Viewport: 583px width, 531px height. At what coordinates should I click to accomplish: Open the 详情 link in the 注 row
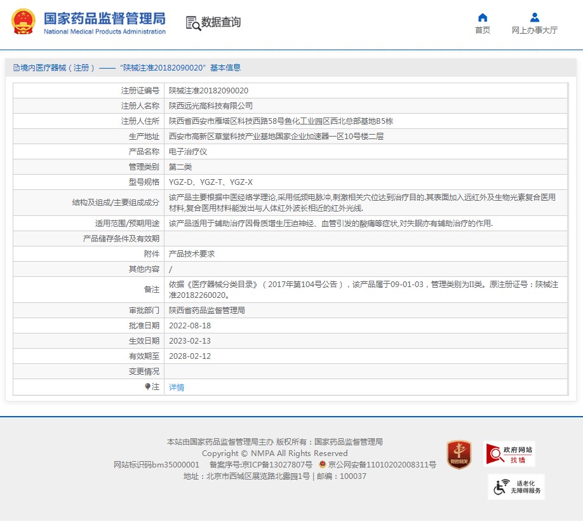(x=177, y=387)
